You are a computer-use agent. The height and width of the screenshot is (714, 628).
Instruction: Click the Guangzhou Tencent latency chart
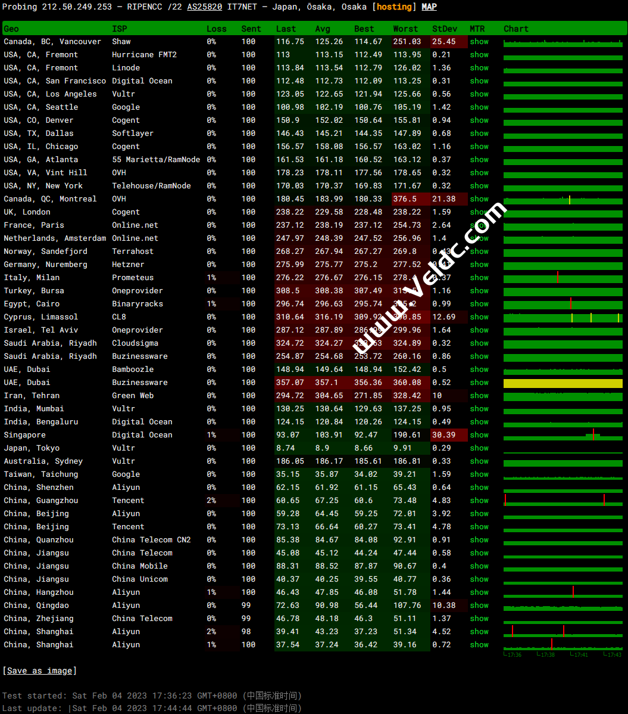tap(563, 501)
